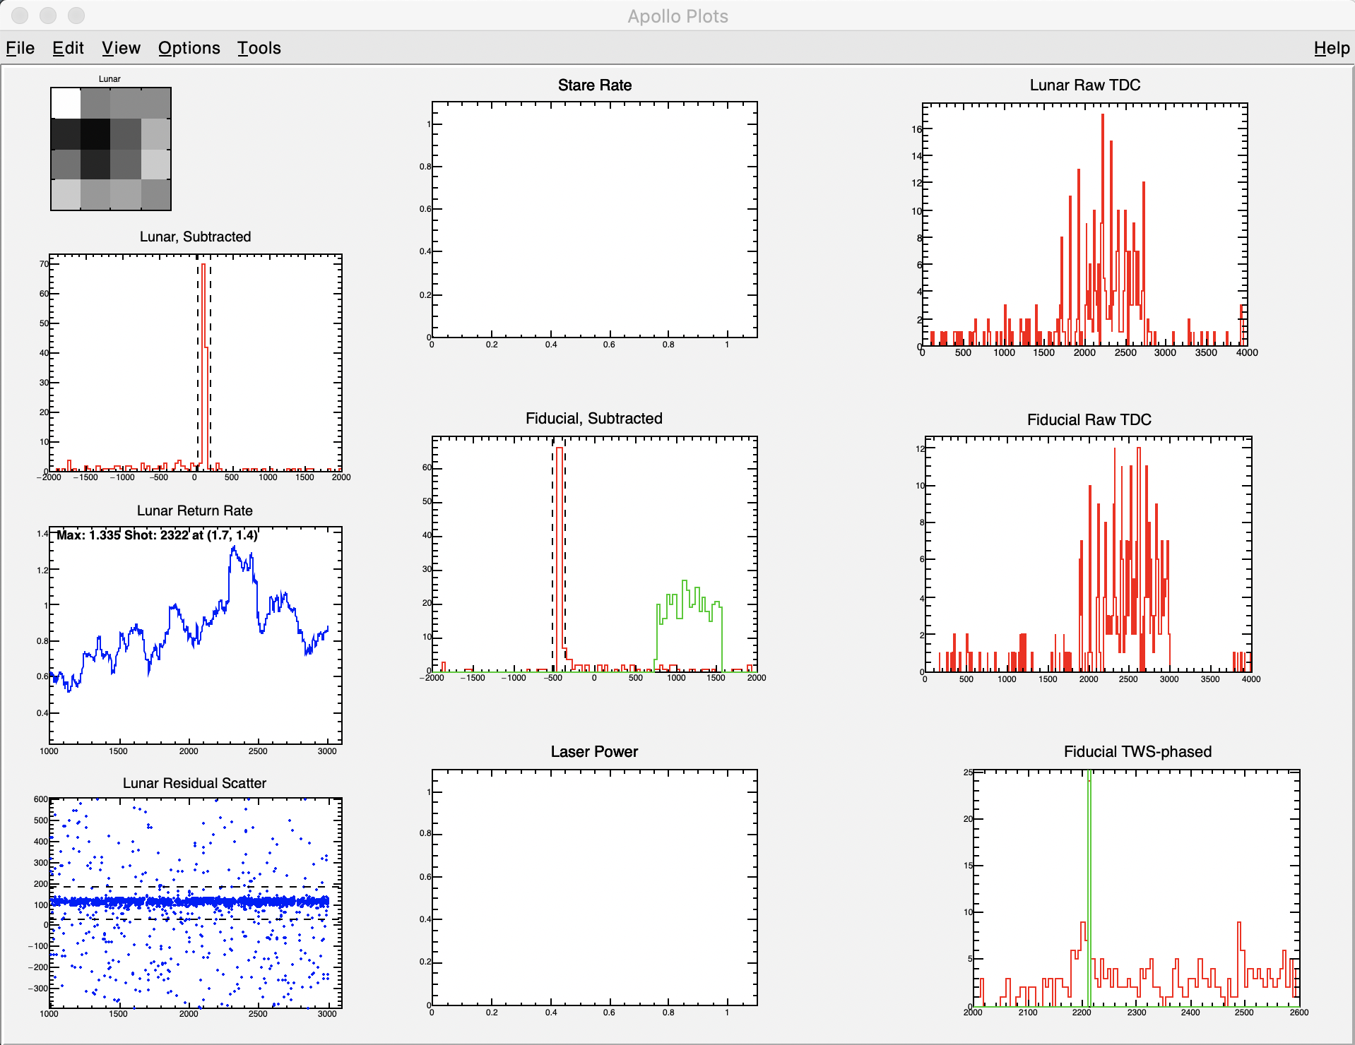Click the Lunar Return Rate title
Image resolution: width=1355 pixels, height=1045 pixels.
(195, 510)
